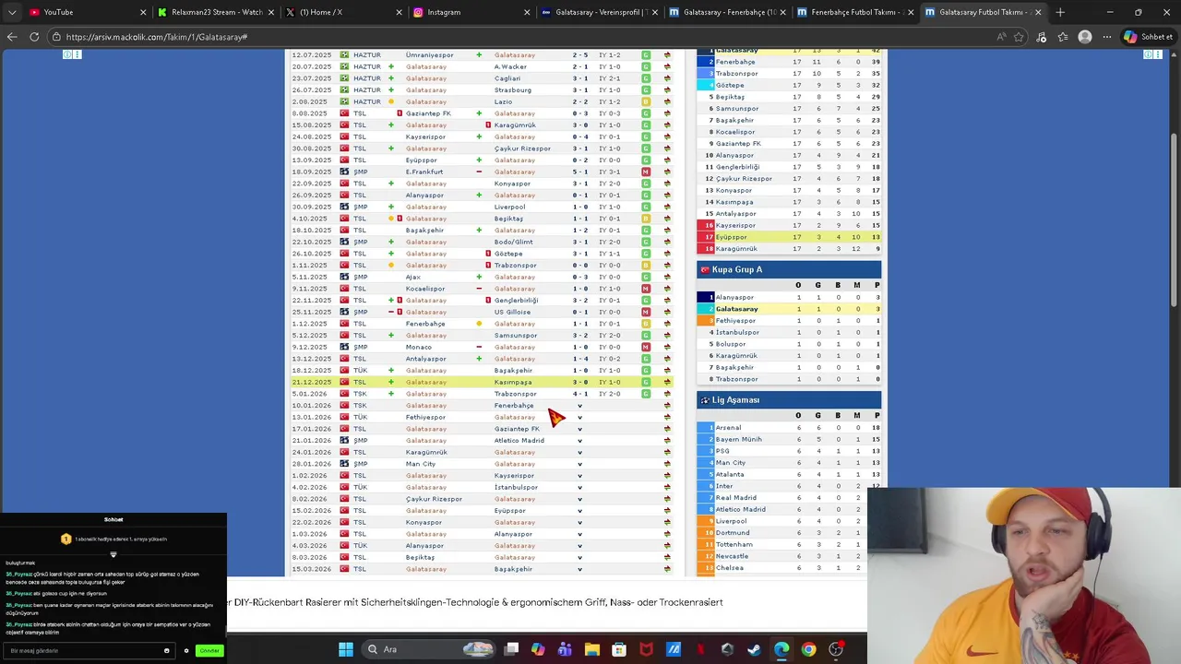Open Microsoft Teams from the taskbar
Image resolution: width=1181 pixels, height=664 pixels.
pos(565,649)
